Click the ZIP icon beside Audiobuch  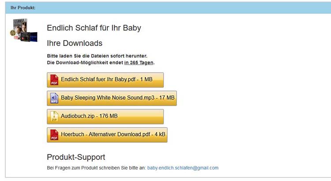(54, 116)
